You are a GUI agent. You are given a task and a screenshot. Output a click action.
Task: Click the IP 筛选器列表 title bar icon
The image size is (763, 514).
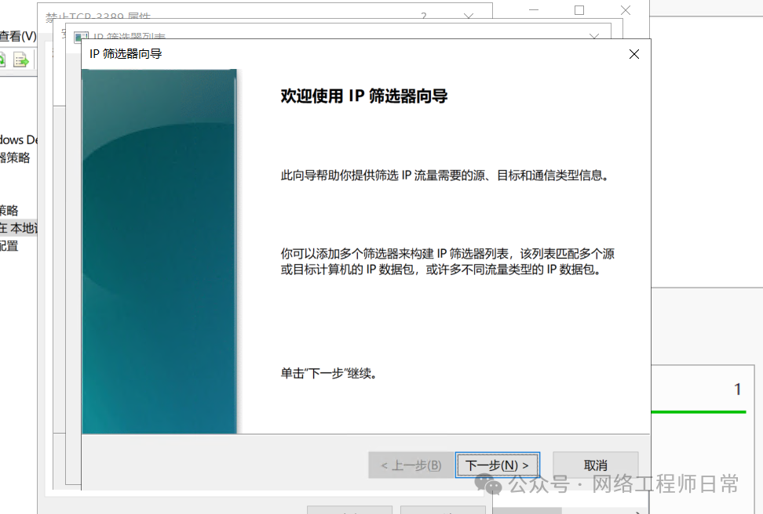point(81,37)
